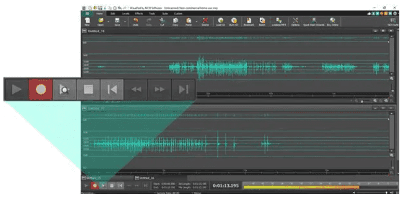Click zoom-in magnifier under the upper waveform
Screen dimensions: 404x197
pyautogui.click(x=375, y=101)
